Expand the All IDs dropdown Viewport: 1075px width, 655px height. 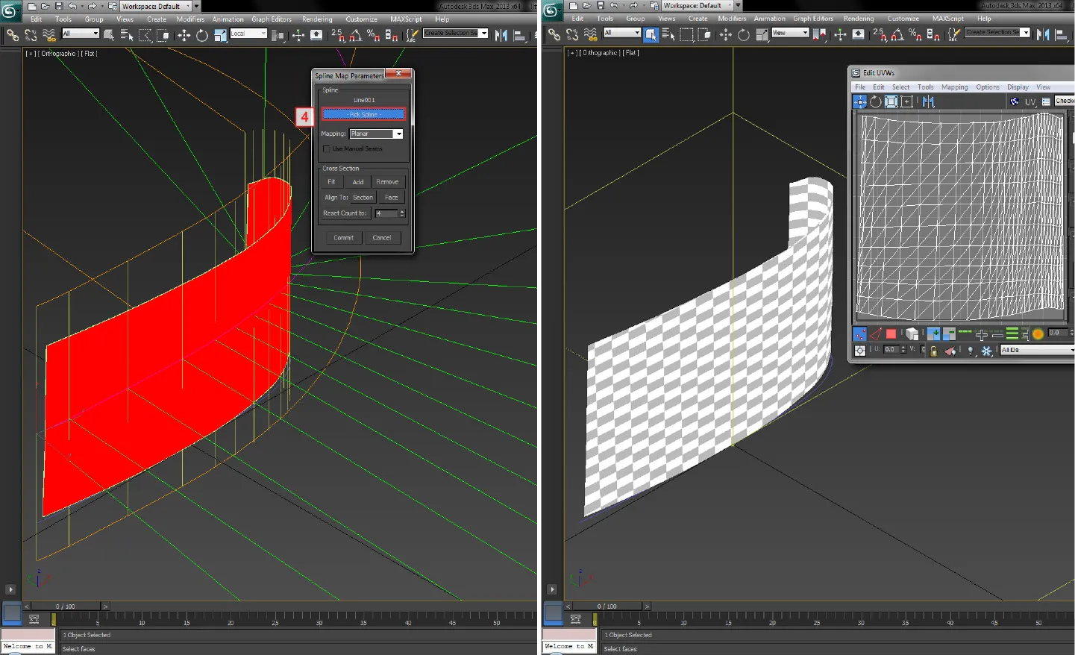1036,350
